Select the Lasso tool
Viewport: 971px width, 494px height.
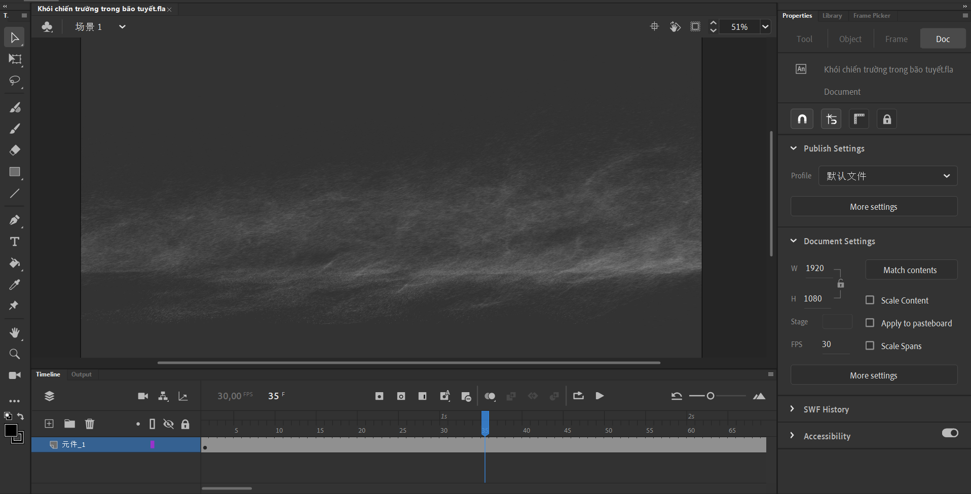coord(15,81)
